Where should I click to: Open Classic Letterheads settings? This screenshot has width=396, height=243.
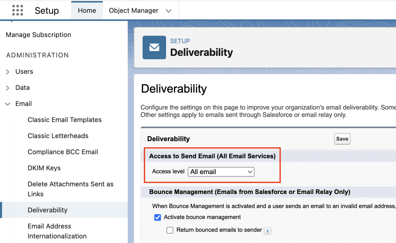click(58, 136)
